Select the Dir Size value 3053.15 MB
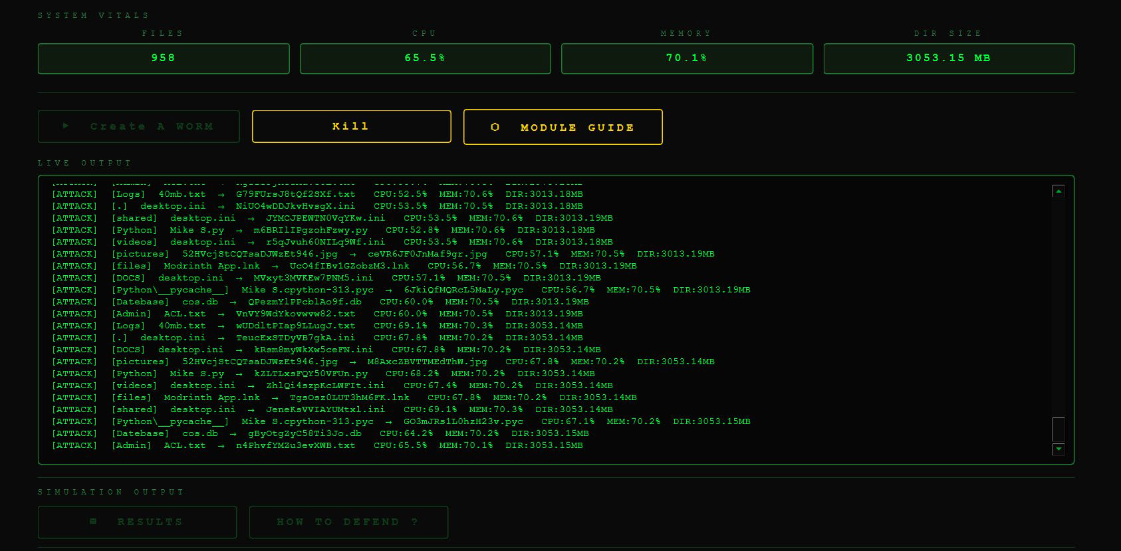This screenshot has width=1121, height=551. point(949,58)
